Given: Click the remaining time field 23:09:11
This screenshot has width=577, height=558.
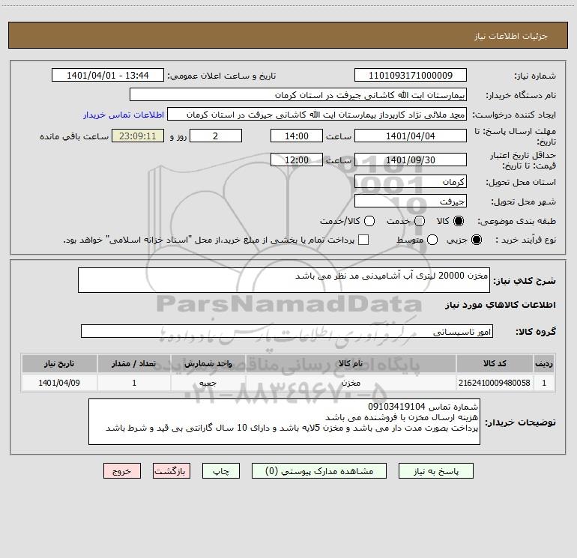Looking at the screenshot, I should pos(138,136).
